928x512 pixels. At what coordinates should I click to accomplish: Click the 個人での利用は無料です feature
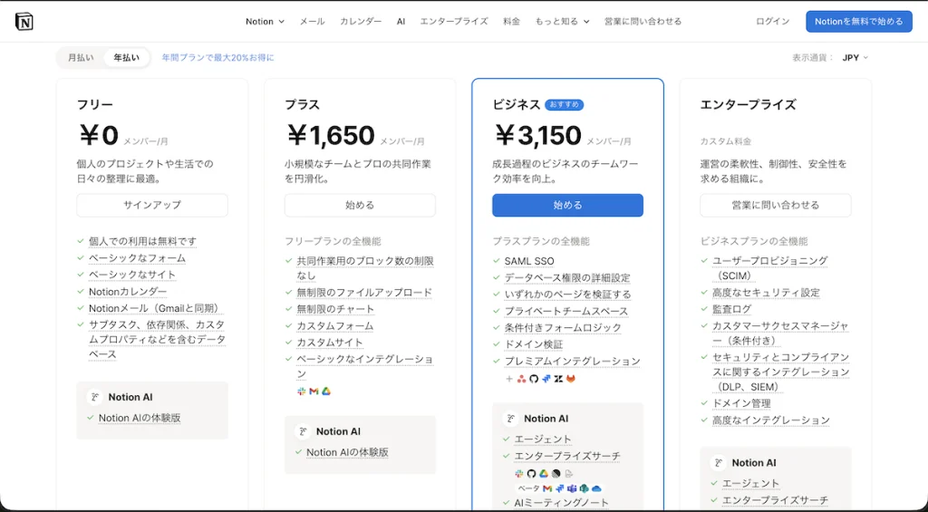pyautogui.click(x=142, y=241)
